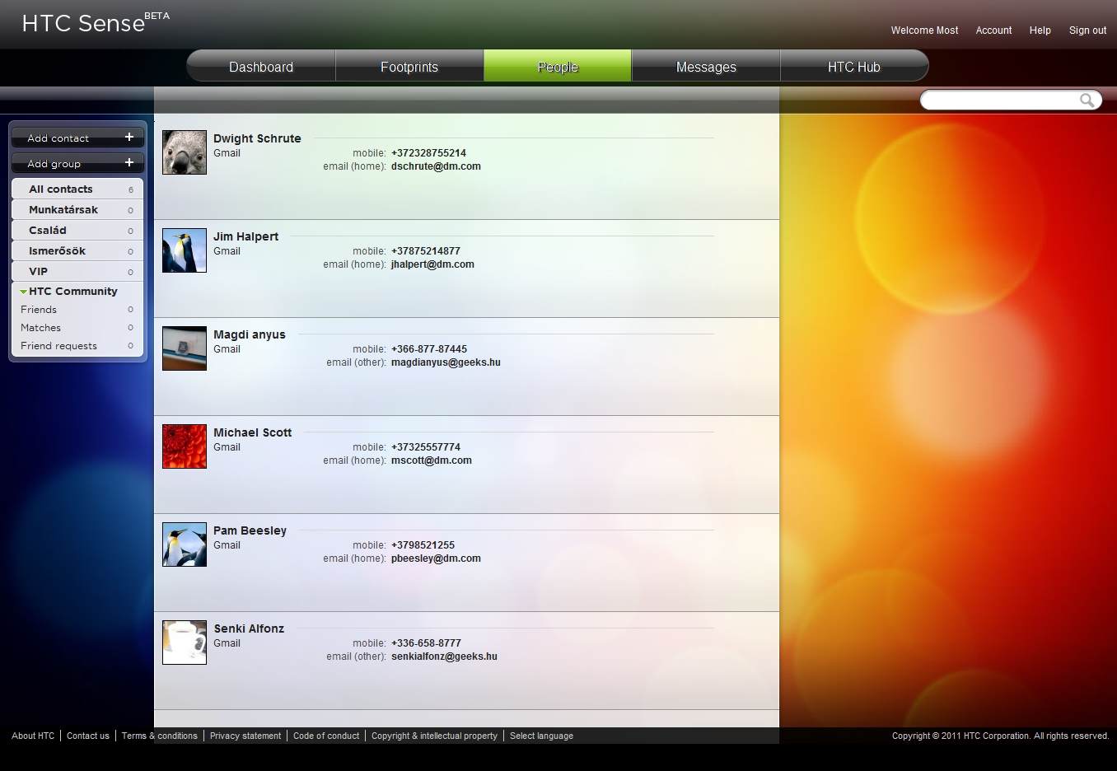Click Select language in footer
The height and width of the screenshot is (771, 1117).
pyautogui.click(x=541, y=736)
